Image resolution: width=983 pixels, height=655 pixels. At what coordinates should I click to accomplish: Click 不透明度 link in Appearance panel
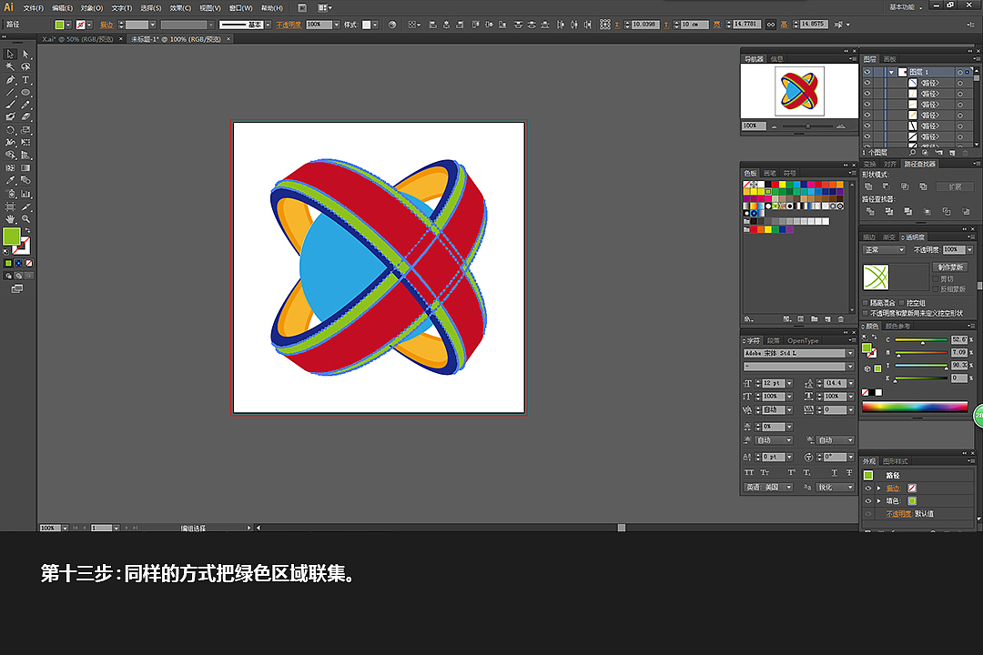pos(898,514)
